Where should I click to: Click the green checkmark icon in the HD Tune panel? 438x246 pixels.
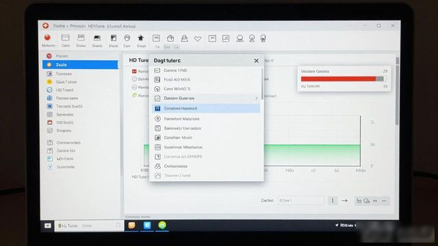[x=135, y=96]
